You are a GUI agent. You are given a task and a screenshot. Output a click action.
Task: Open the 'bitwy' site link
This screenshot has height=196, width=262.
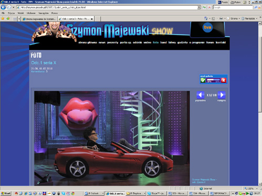172,42
